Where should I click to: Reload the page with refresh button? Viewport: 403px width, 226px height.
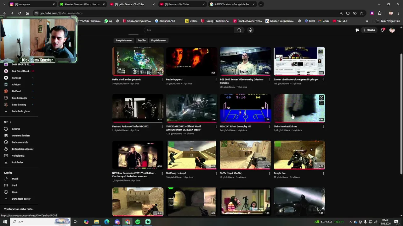(x=20, y=13)
